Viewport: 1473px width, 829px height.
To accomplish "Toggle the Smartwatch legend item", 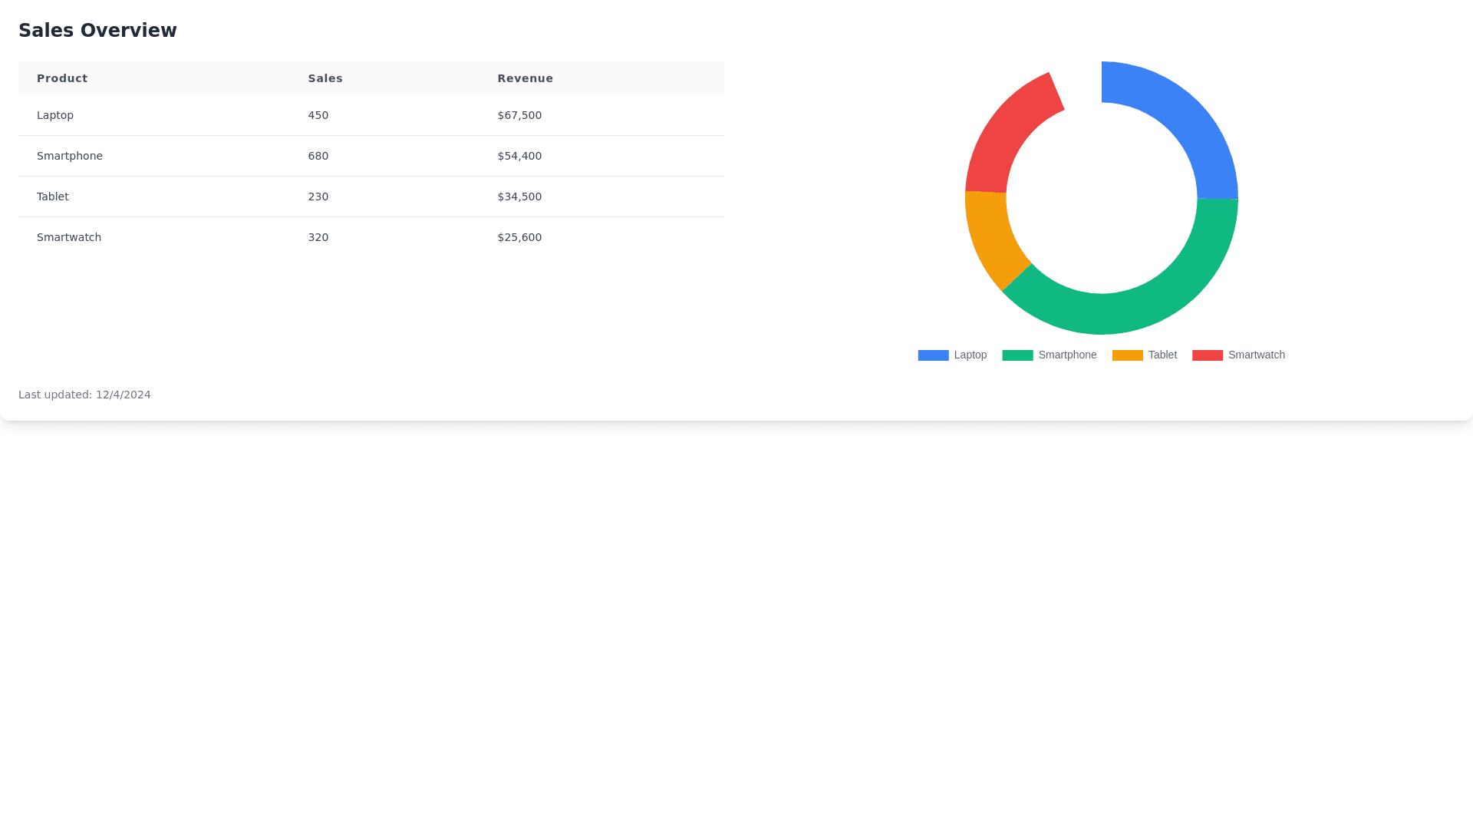I will (x=1255, y=355).
